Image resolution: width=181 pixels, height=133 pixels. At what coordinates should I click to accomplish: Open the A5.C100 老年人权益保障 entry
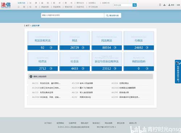coord(82,83)
